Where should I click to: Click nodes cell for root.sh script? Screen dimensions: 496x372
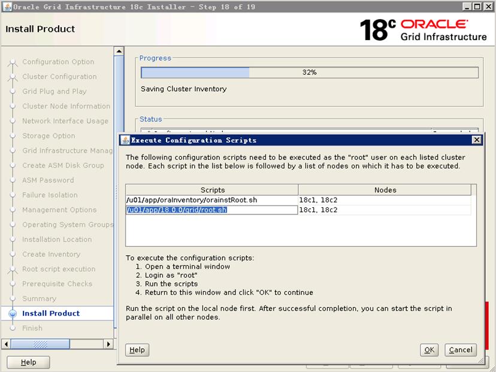click(x=385, y=210)
